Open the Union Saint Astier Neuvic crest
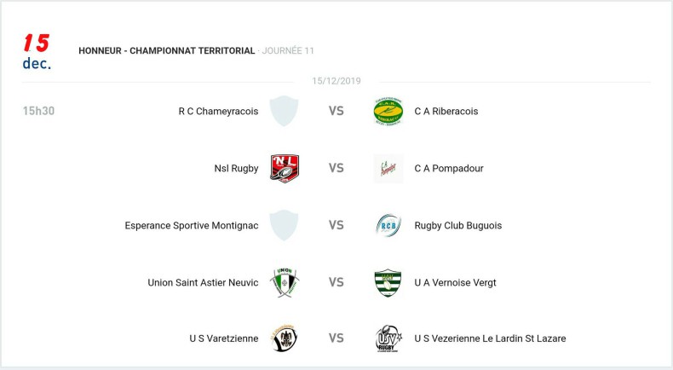Image resolution: width=673 pixels, height=370 pixels. coord(284,282)
